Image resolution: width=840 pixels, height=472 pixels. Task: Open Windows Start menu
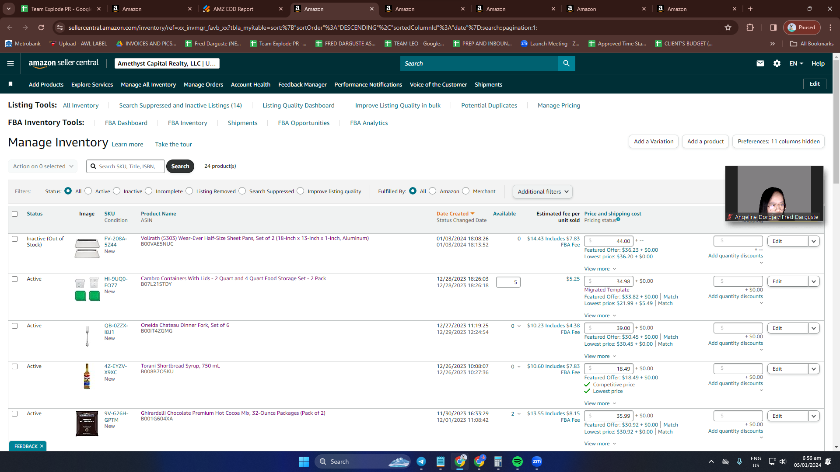tap(304, 462)
